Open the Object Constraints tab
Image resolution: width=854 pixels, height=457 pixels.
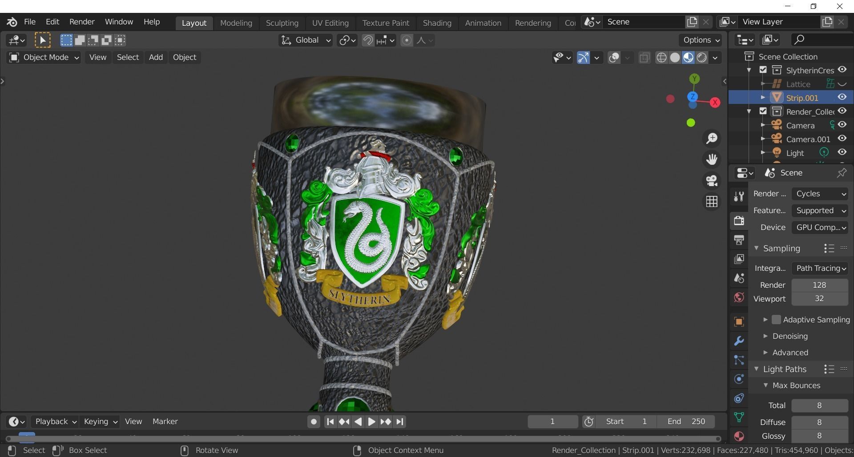(x=739, y=398)
